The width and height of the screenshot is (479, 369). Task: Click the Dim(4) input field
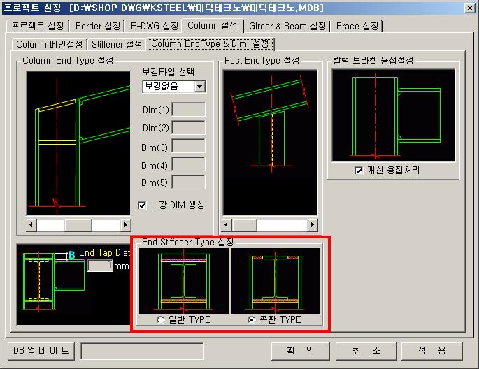click(x=188, y=164)
